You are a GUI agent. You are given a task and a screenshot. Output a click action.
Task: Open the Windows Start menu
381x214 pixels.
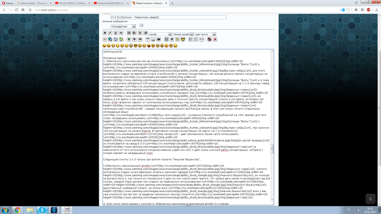click(5, 210)
